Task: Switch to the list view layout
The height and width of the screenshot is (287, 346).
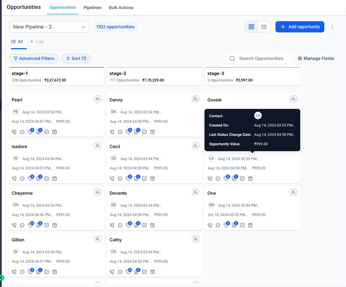Action: pos(264,27)
